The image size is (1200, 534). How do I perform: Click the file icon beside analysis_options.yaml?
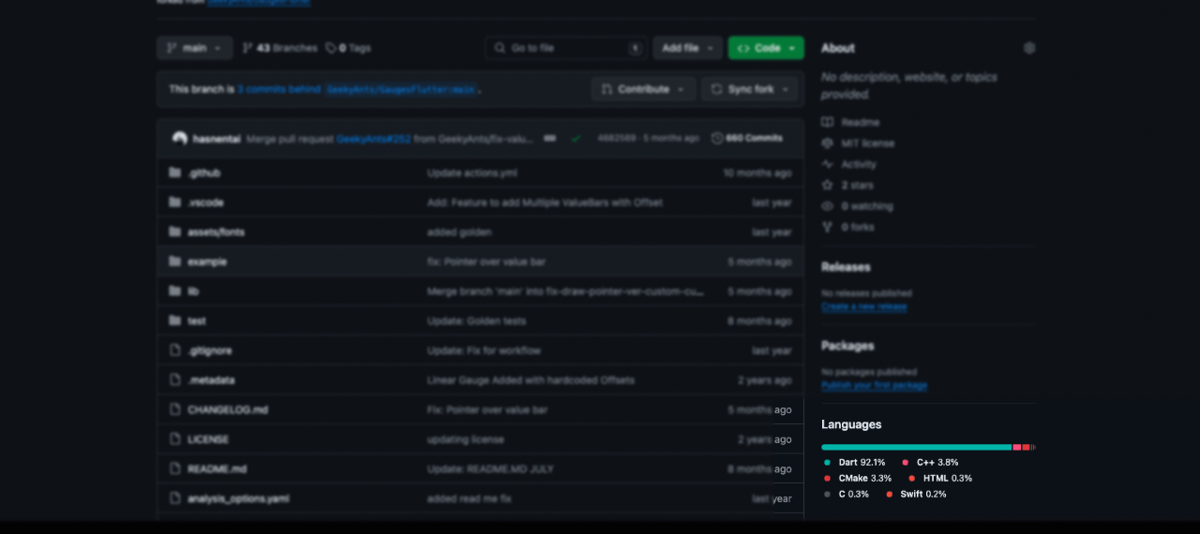(x=174, y=498)
